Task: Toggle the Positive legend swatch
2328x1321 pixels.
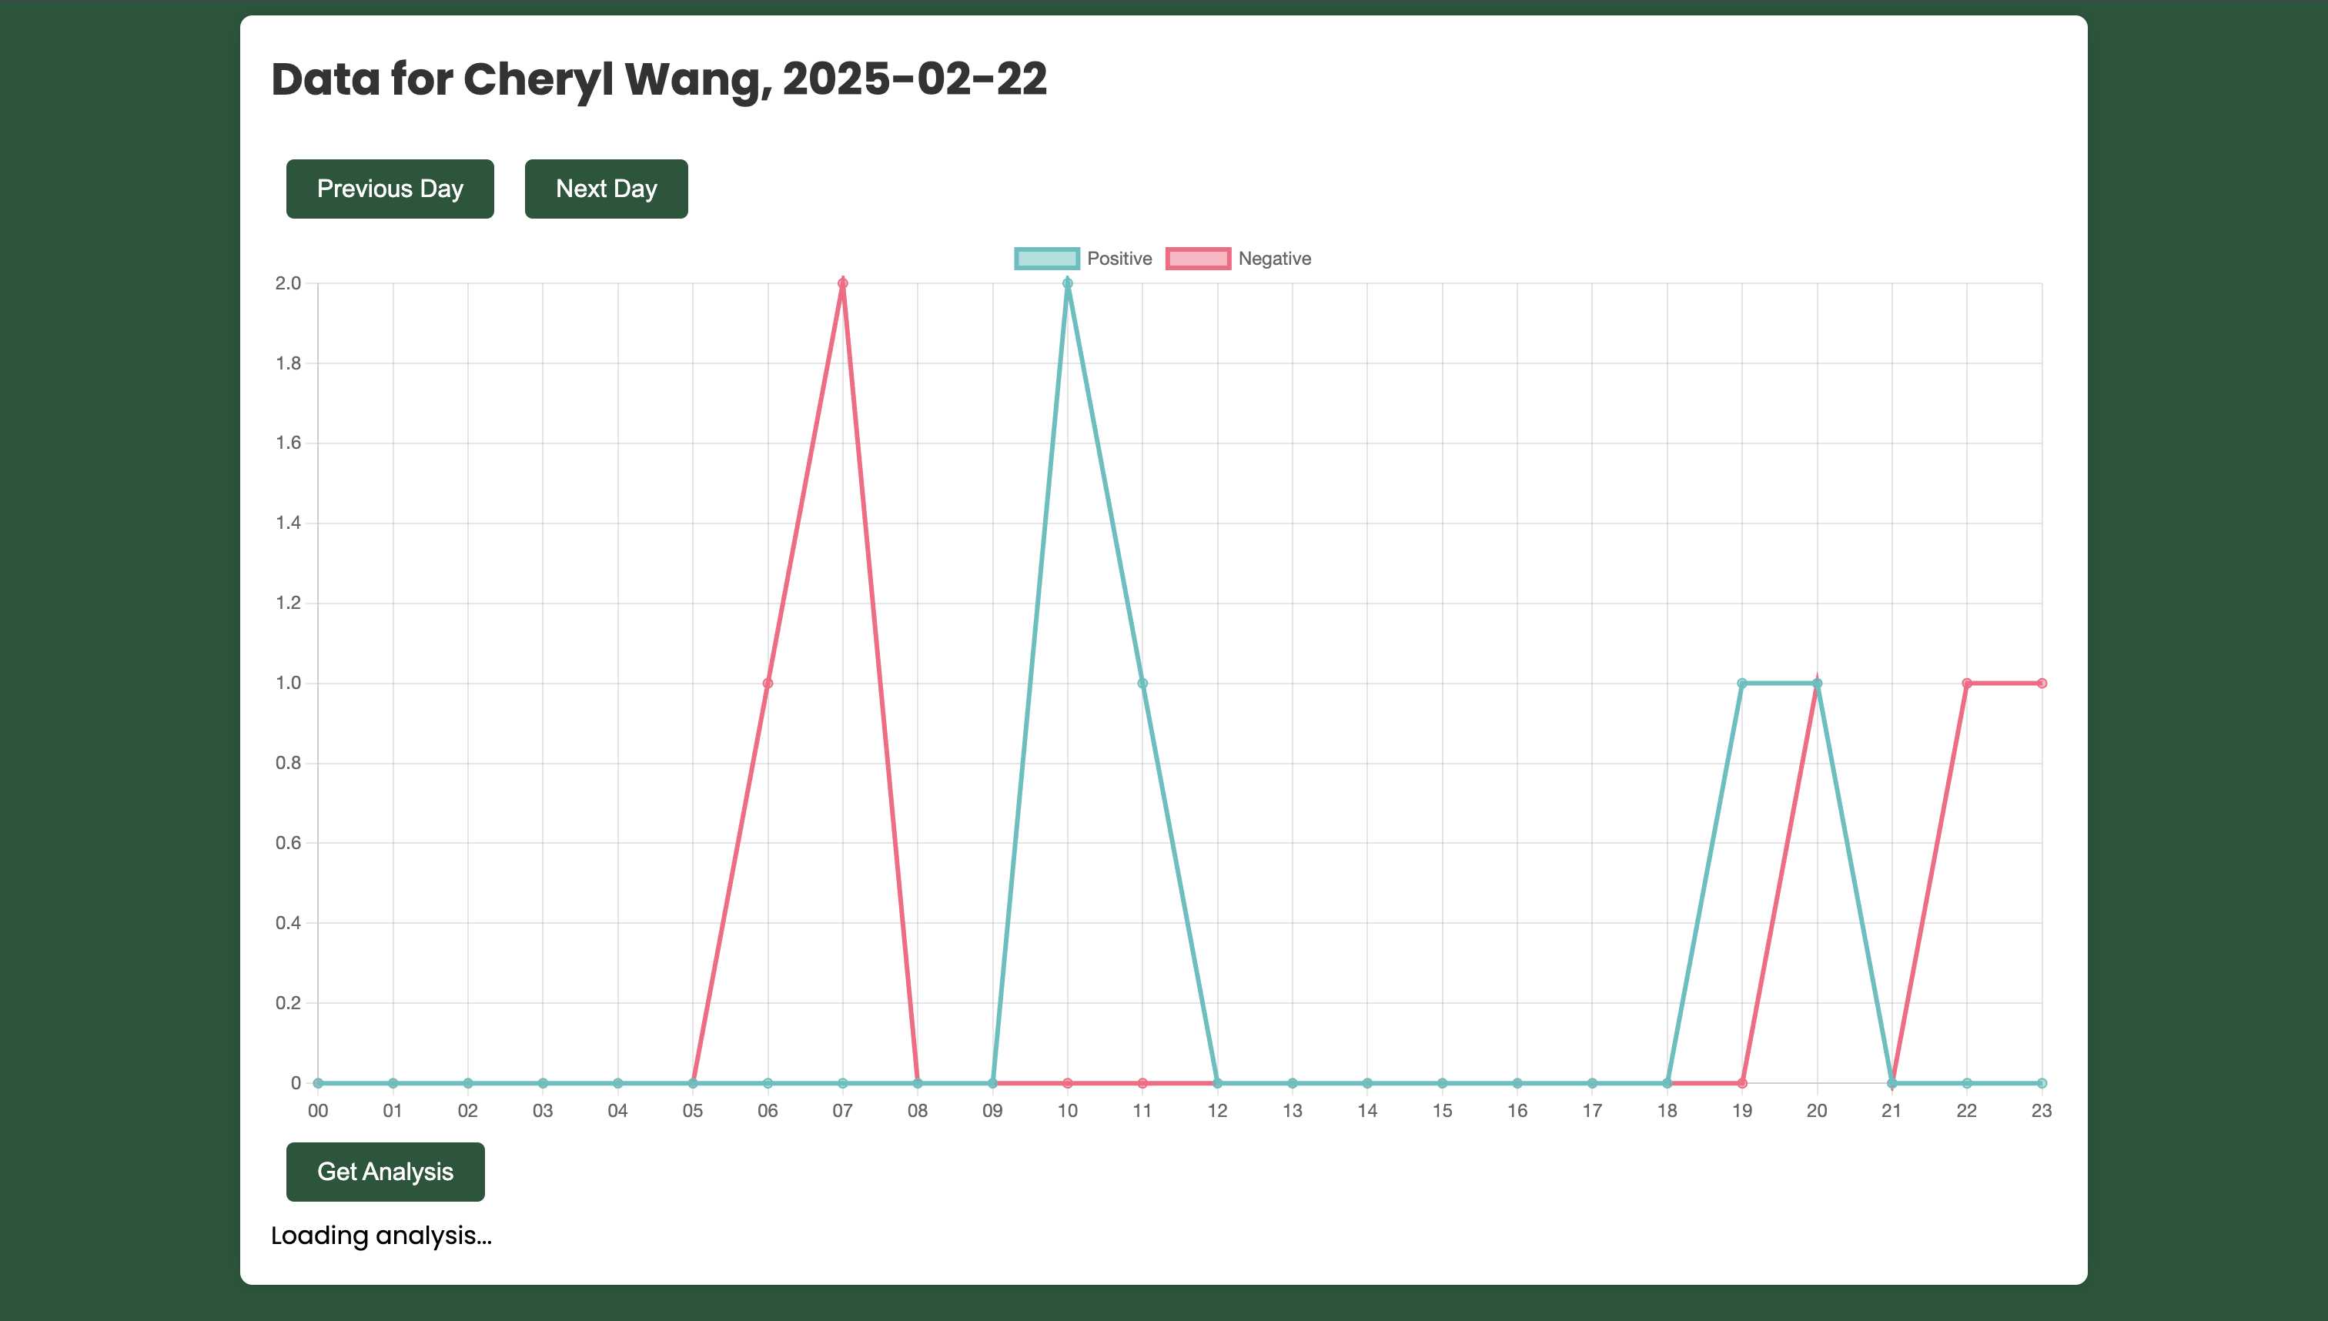Action: (1046, 259)
